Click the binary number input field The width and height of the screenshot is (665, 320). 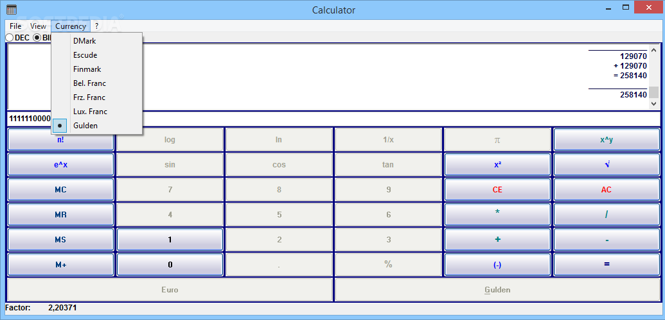[333, 119]
